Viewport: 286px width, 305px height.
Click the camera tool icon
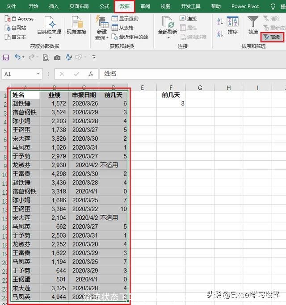click(57, 58)
